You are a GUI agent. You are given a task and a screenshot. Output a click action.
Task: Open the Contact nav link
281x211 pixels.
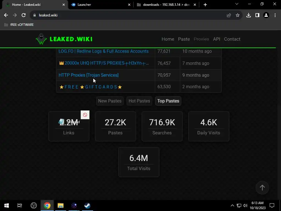pos(232,39)
